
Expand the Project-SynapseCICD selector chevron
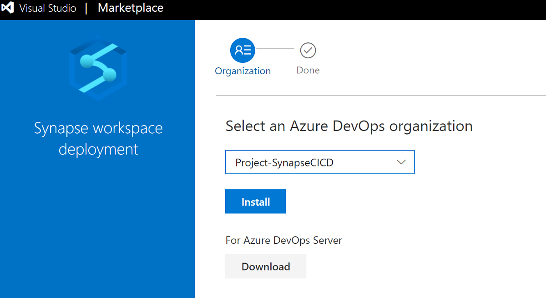click(401, 162)
